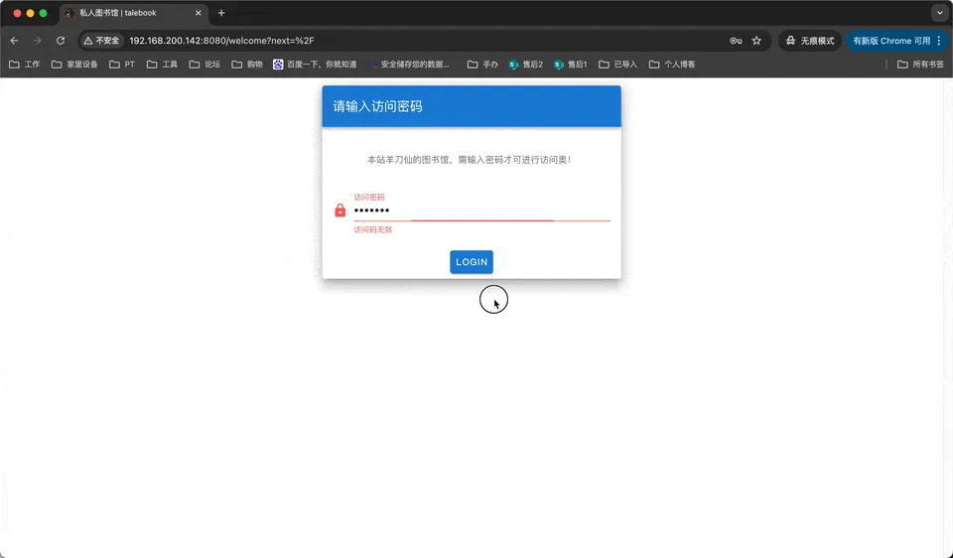
Task: Click the LOGIN button
Action: coord(472,262)
